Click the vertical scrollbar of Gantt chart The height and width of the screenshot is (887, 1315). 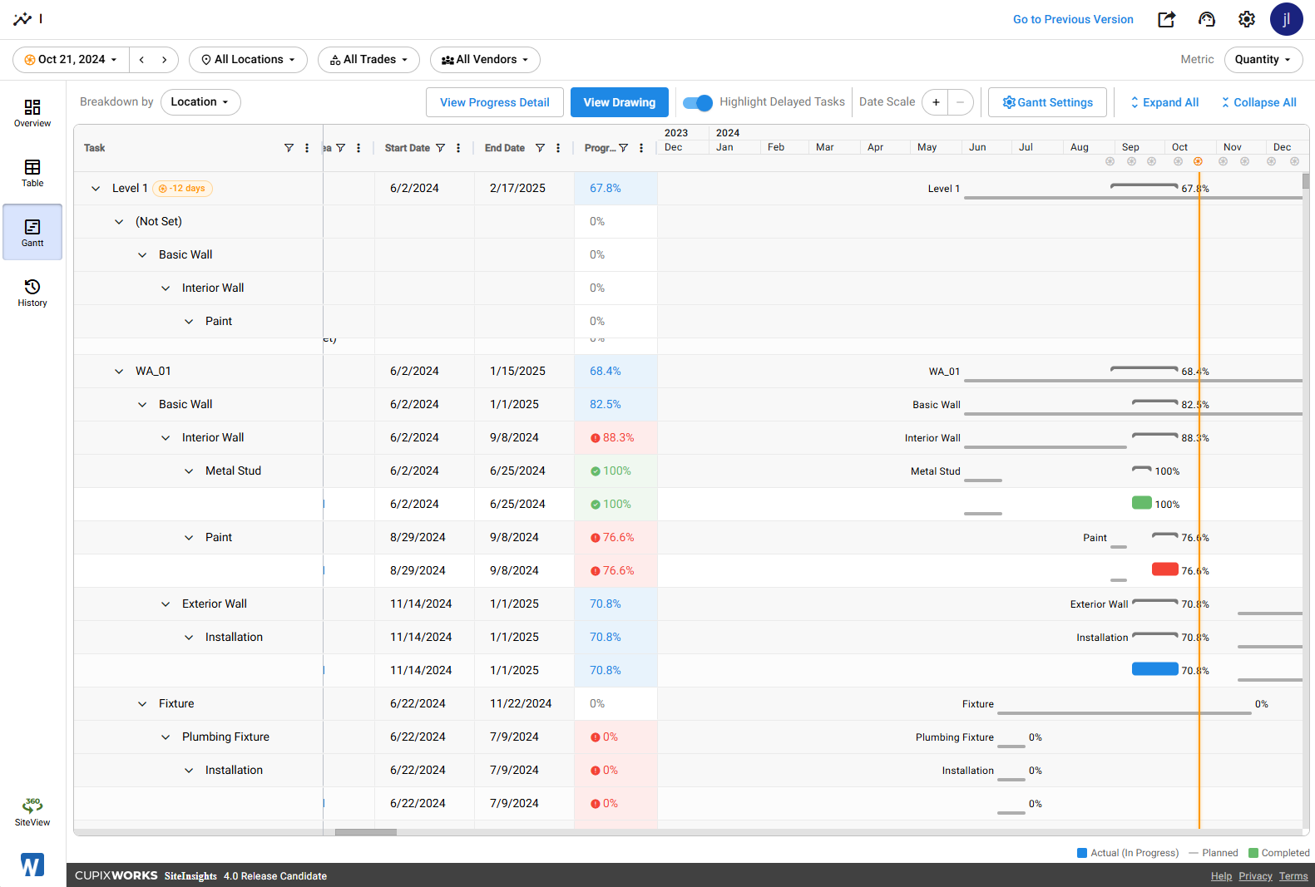tap(1306, 181)
